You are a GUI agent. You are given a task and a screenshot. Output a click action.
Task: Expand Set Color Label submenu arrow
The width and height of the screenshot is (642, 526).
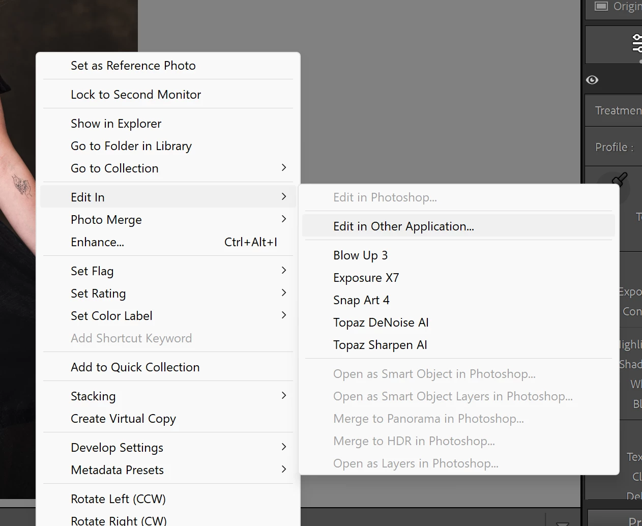(x=284, y=315)
